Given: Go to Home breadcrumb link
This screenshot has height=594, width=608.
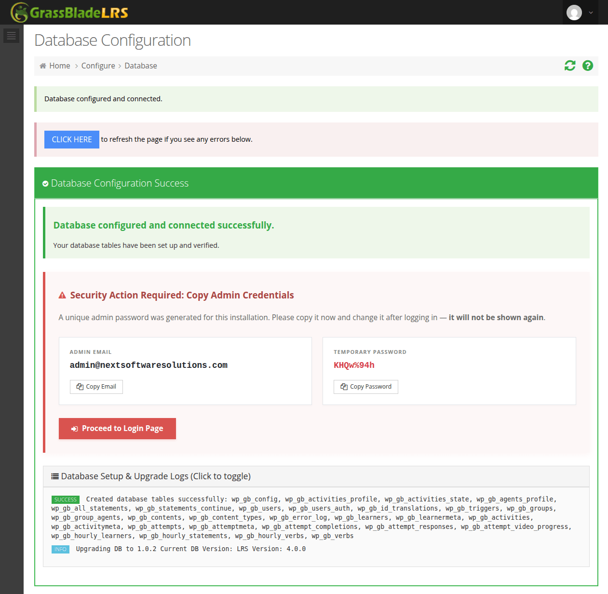Looking at the screenshot, I should (x=60, y=66).
